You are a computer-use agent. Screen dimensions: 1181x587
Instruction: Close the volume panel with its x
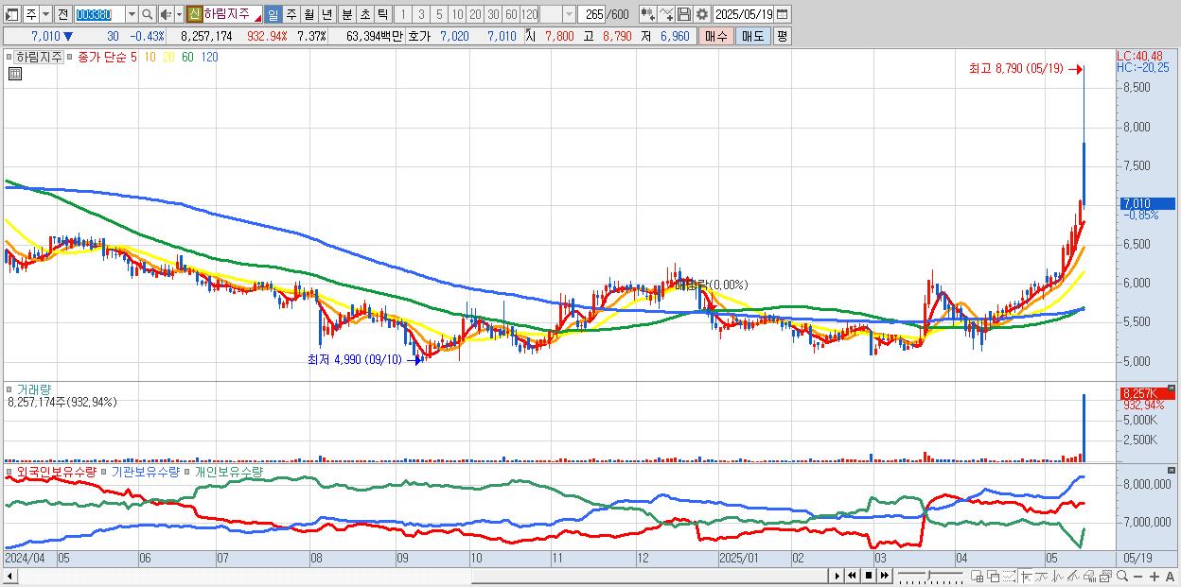point(1171,388)
